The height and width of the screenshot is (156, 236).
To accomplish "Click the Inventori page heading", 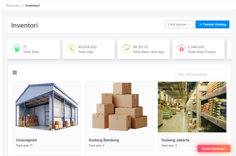I will tap(25, 25).
